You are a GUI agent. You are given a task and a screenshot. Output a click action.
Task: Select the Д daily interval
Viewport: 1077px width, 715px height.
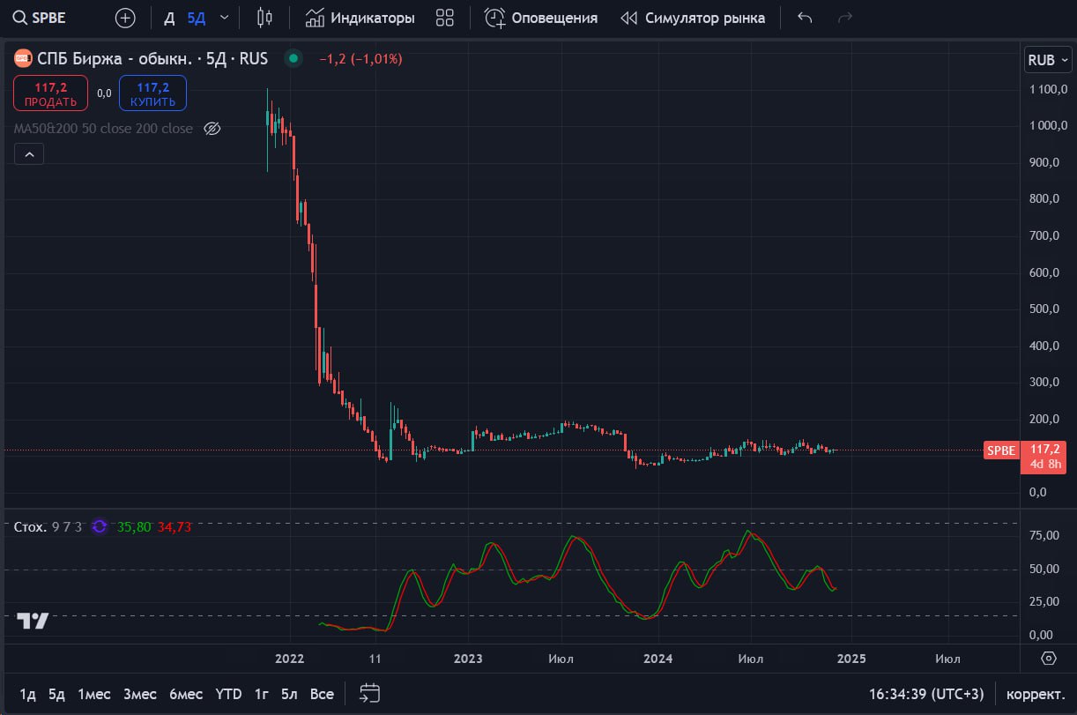[x=169, y=18]
